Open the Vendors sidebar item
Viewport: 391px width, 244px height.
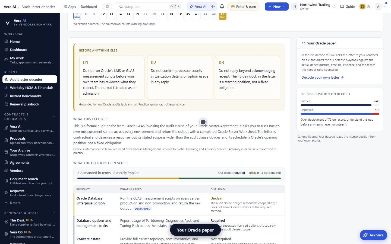click(30, 171)
